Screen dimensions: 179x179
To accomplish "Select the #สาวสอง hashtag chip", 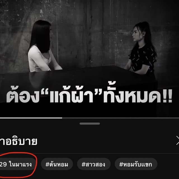I will point(94,164).
